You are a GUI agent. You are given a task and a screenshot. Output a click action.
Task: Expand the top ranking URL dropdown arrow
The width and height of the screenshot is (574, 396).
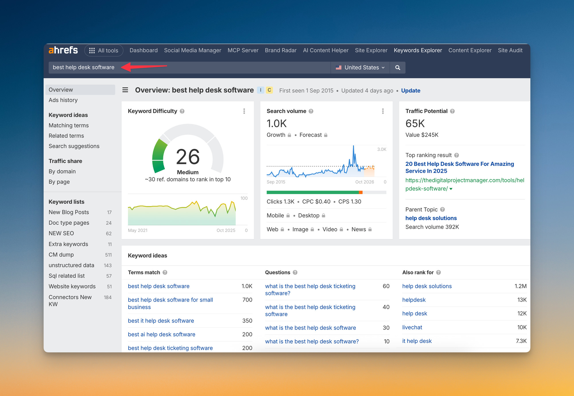[451, 189]
